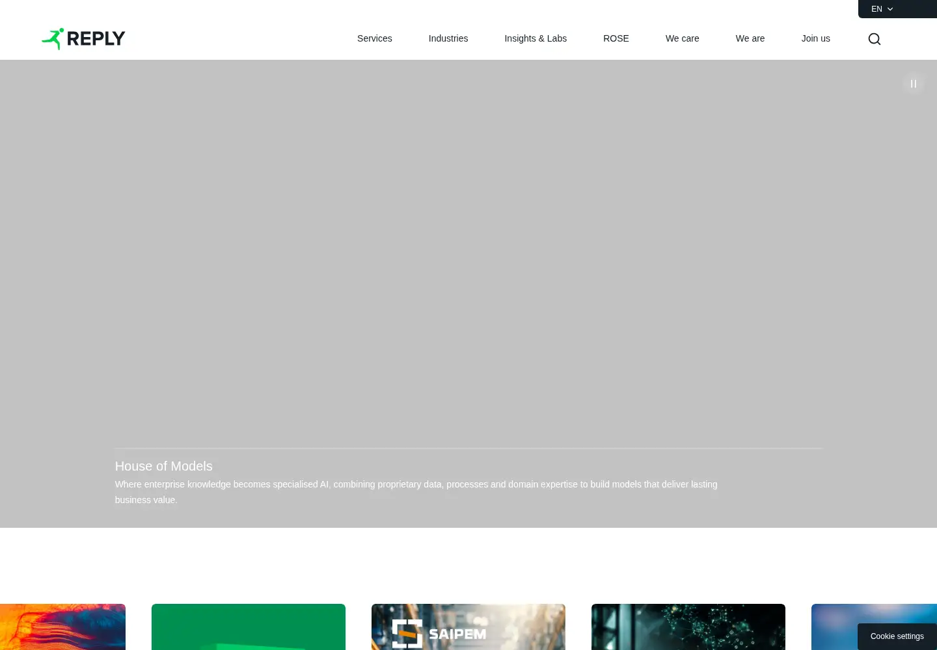This screenshot has width=937, height=650.
Task: Open the colorful orange abstract card
Action: tap(62, 627)
